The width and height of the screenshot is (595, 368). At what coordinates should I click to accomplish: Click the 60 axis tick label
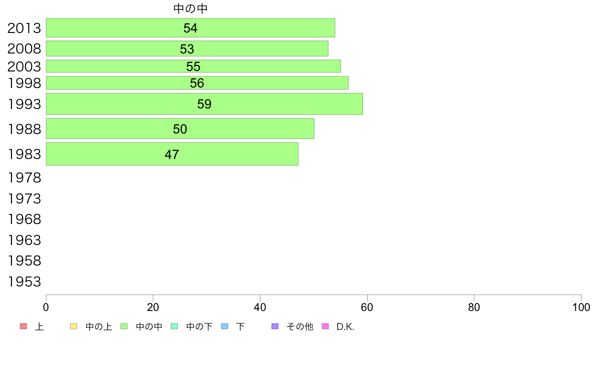pos(367,307)
